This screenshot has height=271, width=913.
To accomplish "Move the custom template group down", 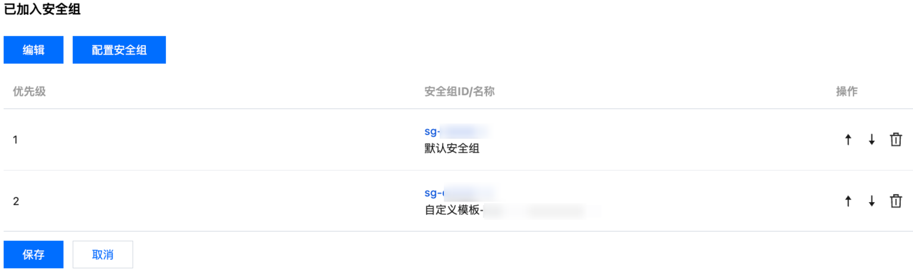I will pos(872,201).
